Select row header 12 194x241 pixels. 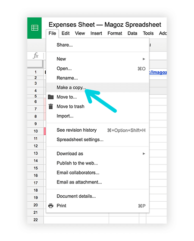pos(35,146)
